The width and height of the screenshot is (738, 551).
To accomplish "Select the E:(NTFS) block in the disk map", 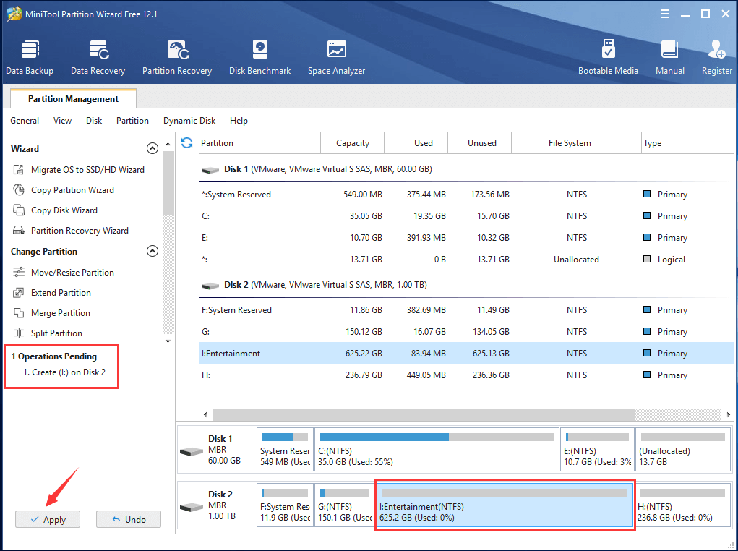I will click(x=597, y=449).
